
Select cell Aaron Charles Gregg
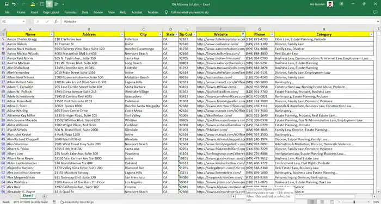click(30, 39)
